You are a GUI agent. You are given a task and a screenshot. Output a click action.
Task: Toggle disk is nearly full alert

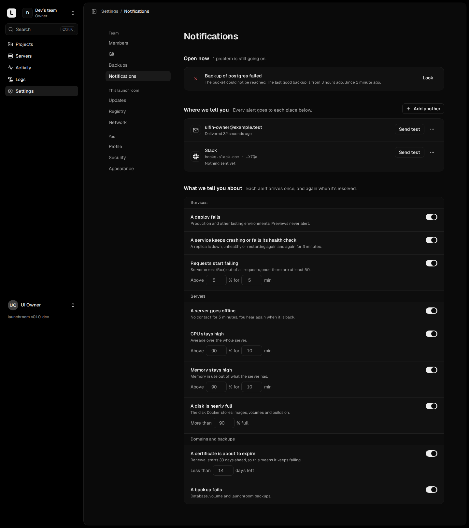click(x=432, y=406)
